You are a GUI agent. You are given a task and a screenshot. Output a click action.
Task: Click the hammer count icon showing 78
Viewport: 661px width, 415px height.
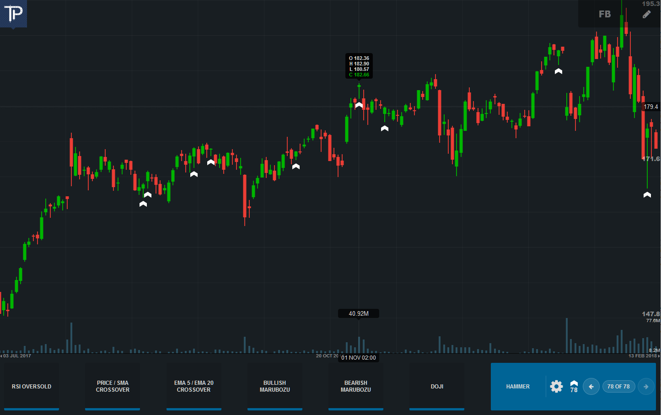coord(574,387)
